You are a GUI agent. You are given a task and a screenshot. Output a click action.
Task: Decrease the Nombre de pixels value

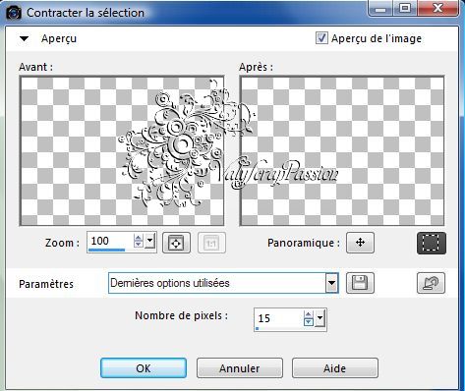pyautogui.click(x=309, y=322)
